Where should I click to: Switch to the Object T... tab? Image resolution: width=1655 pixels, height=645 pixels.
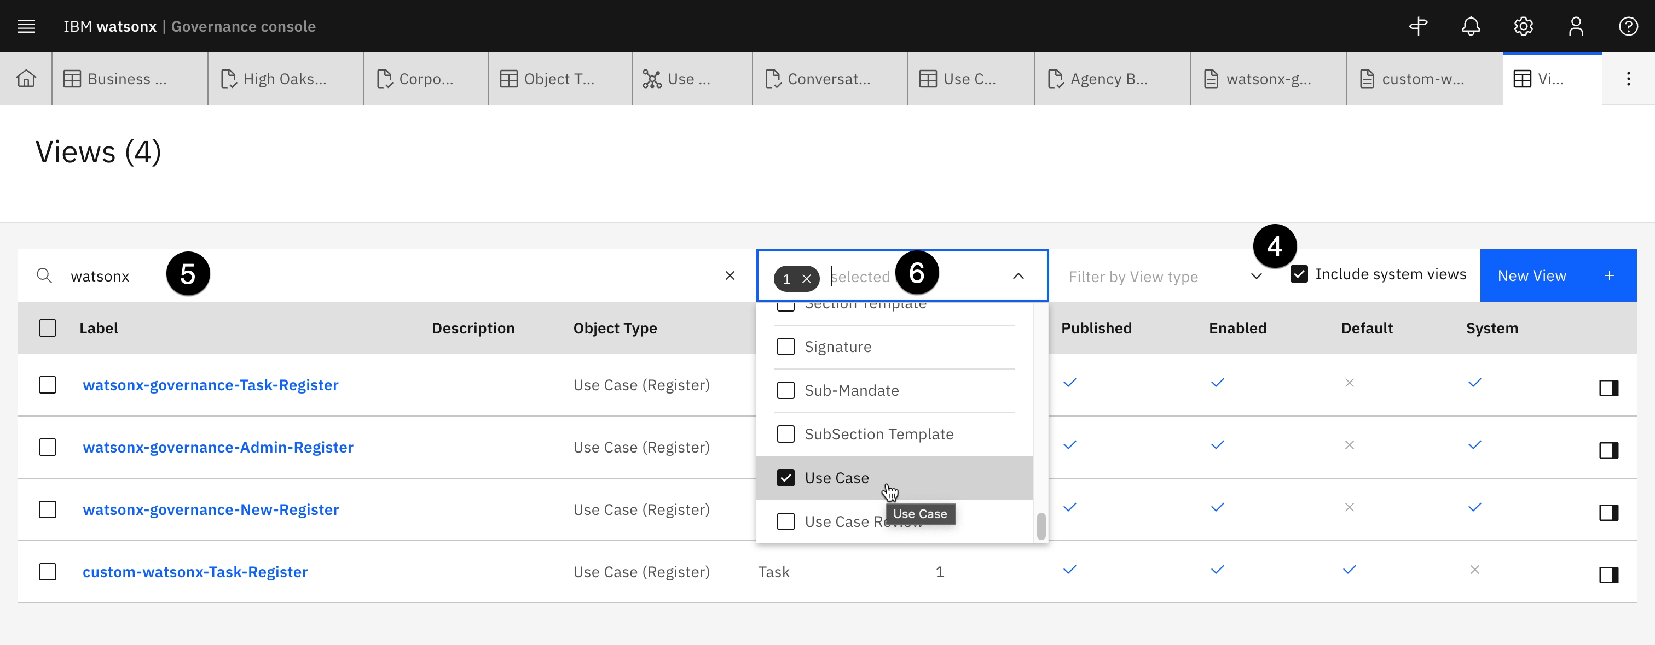[x=560, y=78]
